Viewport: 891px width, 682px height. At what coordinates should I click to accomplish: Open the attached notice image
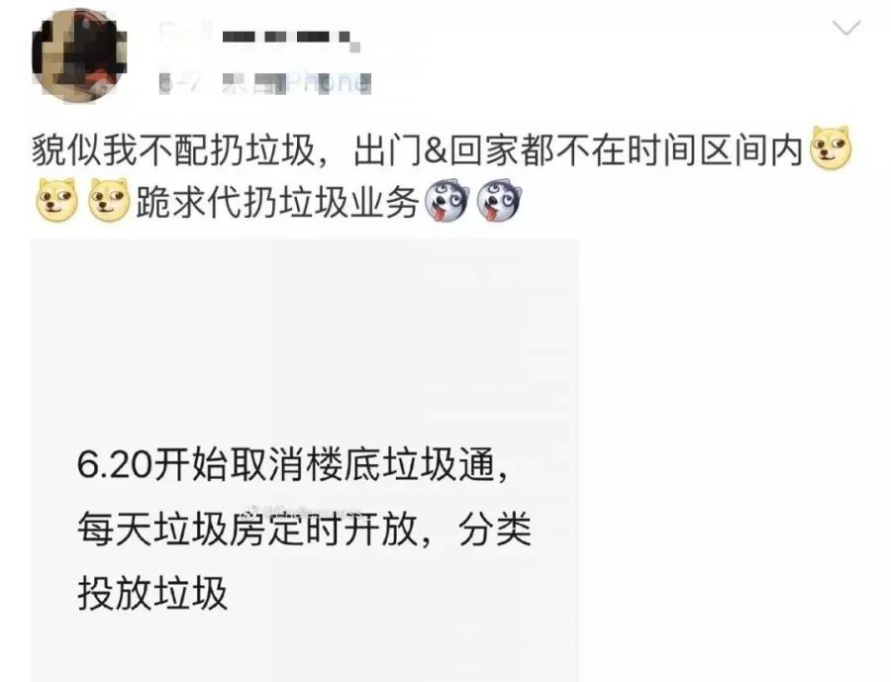tap(305, 460)
